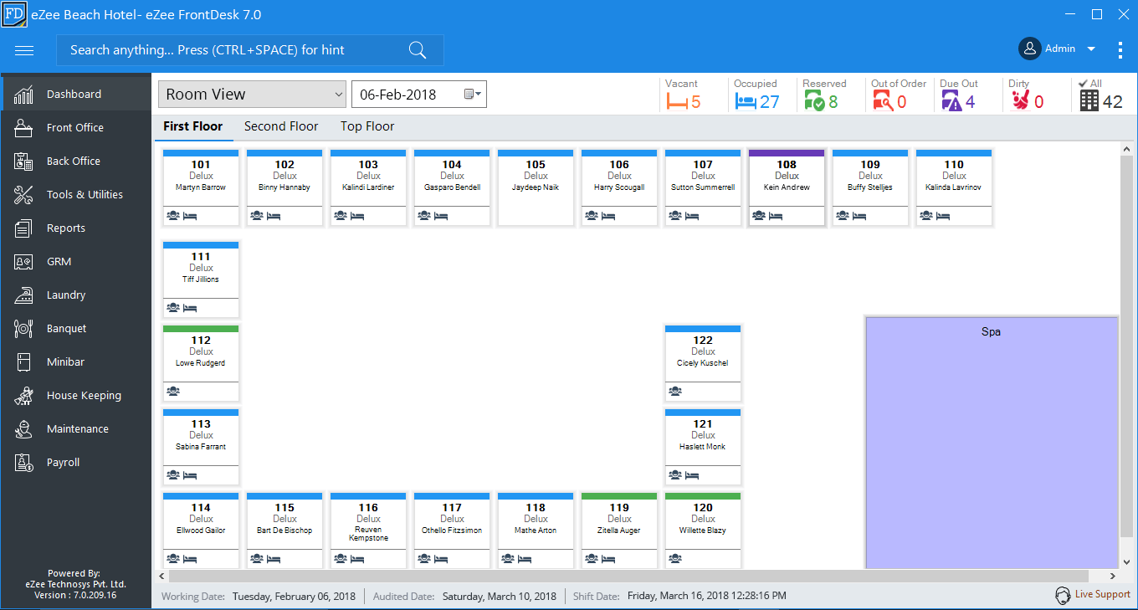Open the vertical three-dot options menu
This screenshot has height=610, width=1138.
[x=1120, y=49]
